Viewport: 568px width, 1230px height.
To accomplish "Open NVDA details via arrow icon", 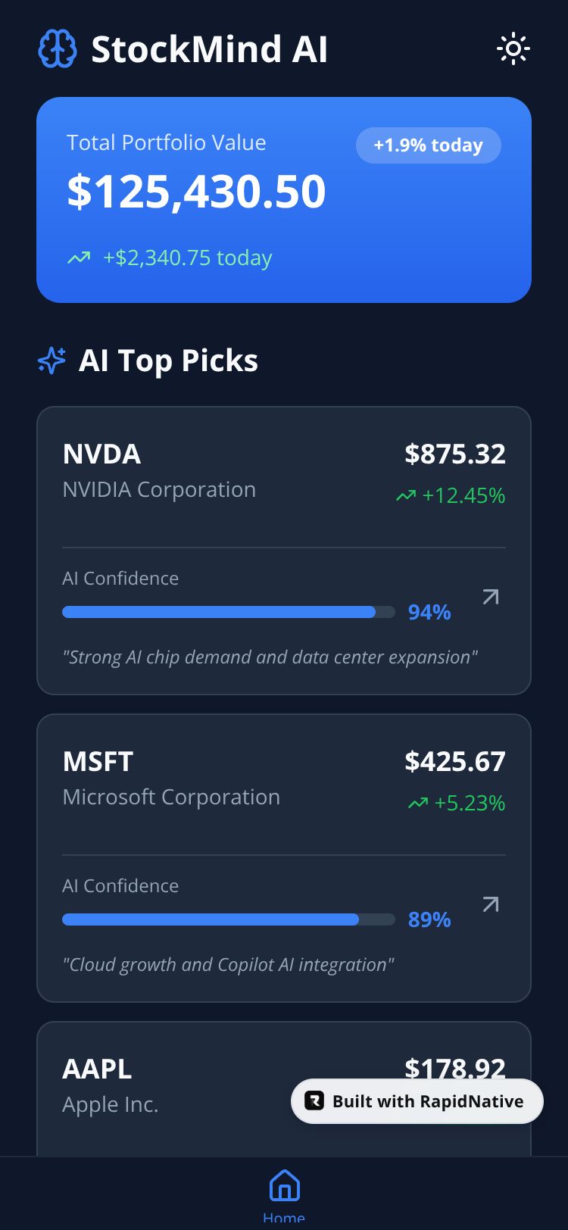I will pyautogui.click(x=491, y=597).
